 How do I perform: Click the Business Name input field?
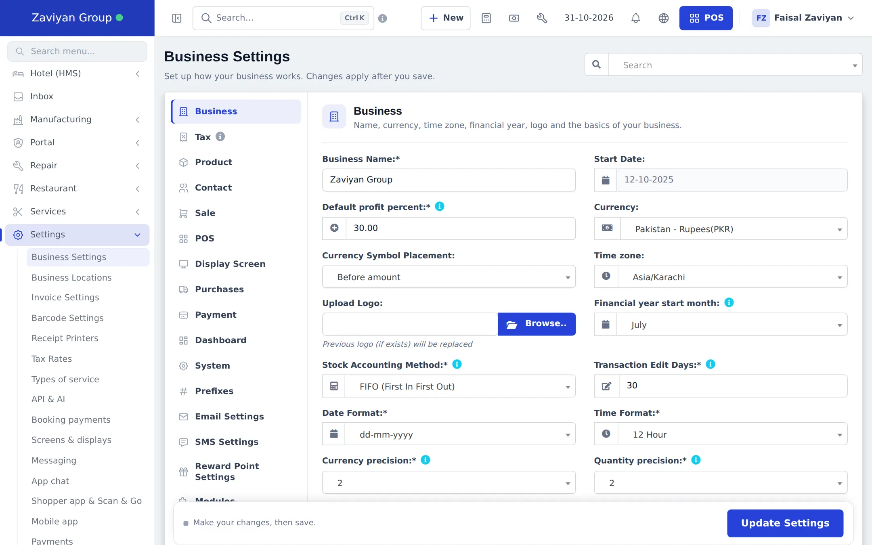click(449, 180)
